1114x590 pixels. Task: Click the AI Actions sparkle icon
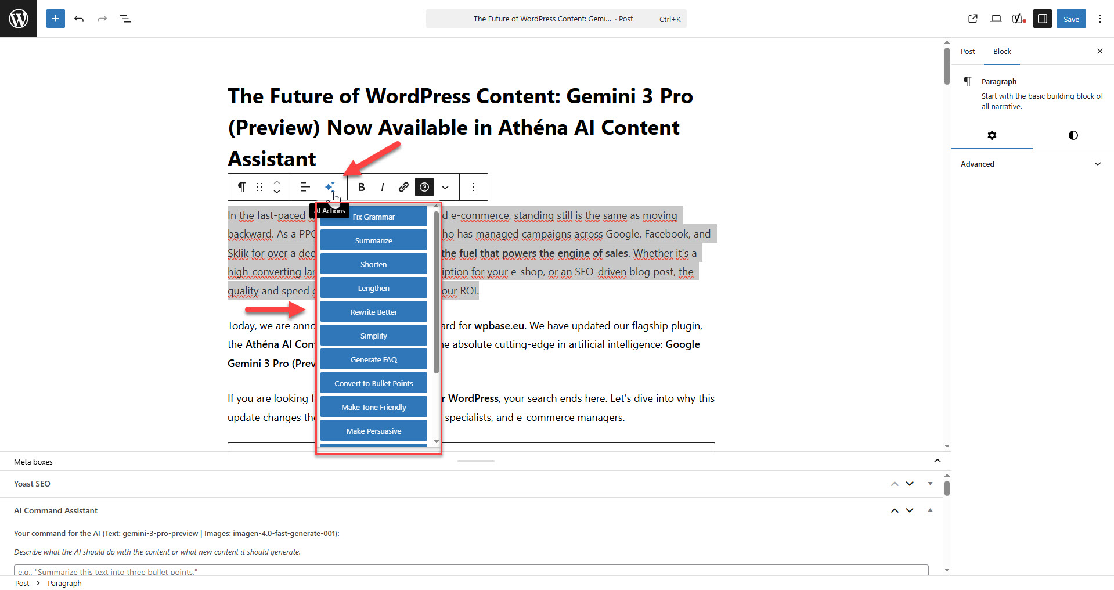[329, 186]
